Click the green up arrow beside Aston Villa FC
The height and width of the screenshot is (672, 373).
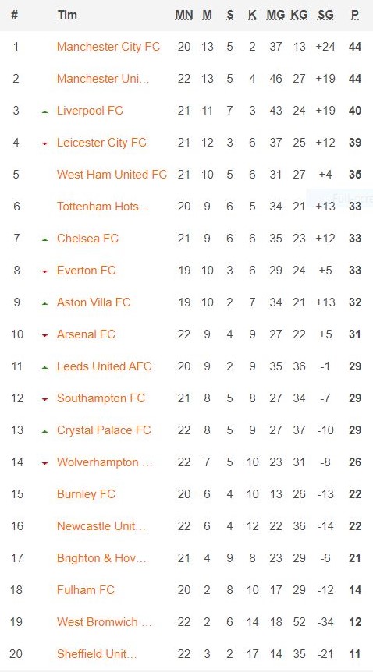(44, 304)
